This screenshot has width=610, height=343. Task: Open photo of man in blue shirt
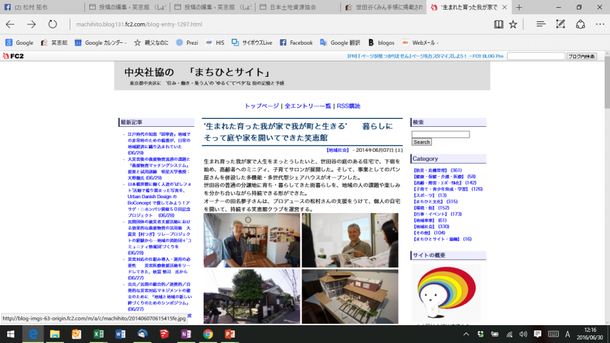tap(252, 240)
